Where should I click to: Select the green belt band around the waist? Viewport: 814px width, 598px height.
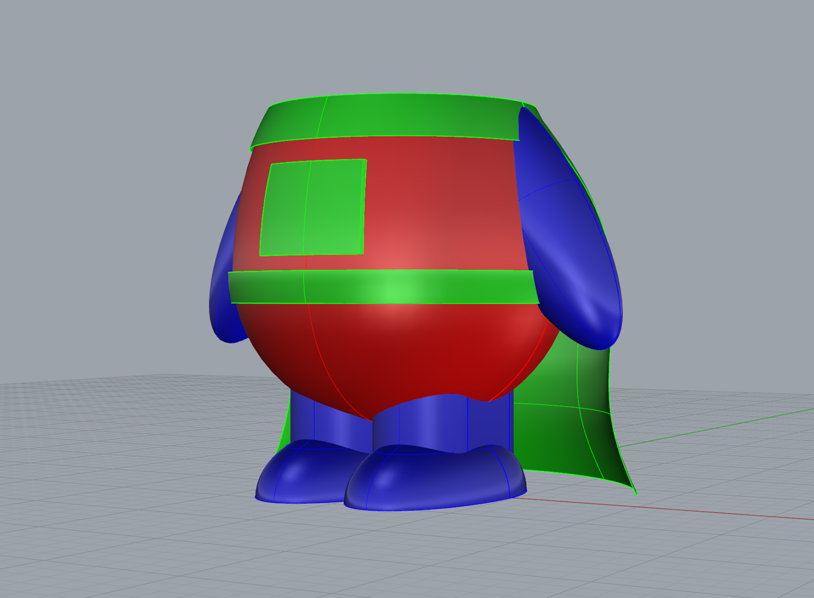[x=383, y=287]
